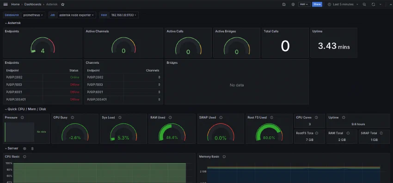Click the Active Channels panel title
The width and height of the screenshot is (393, 183).
(x=97, y=31)
